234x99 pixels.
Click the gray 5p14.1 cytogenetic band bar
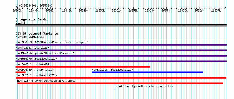point(121,25)
